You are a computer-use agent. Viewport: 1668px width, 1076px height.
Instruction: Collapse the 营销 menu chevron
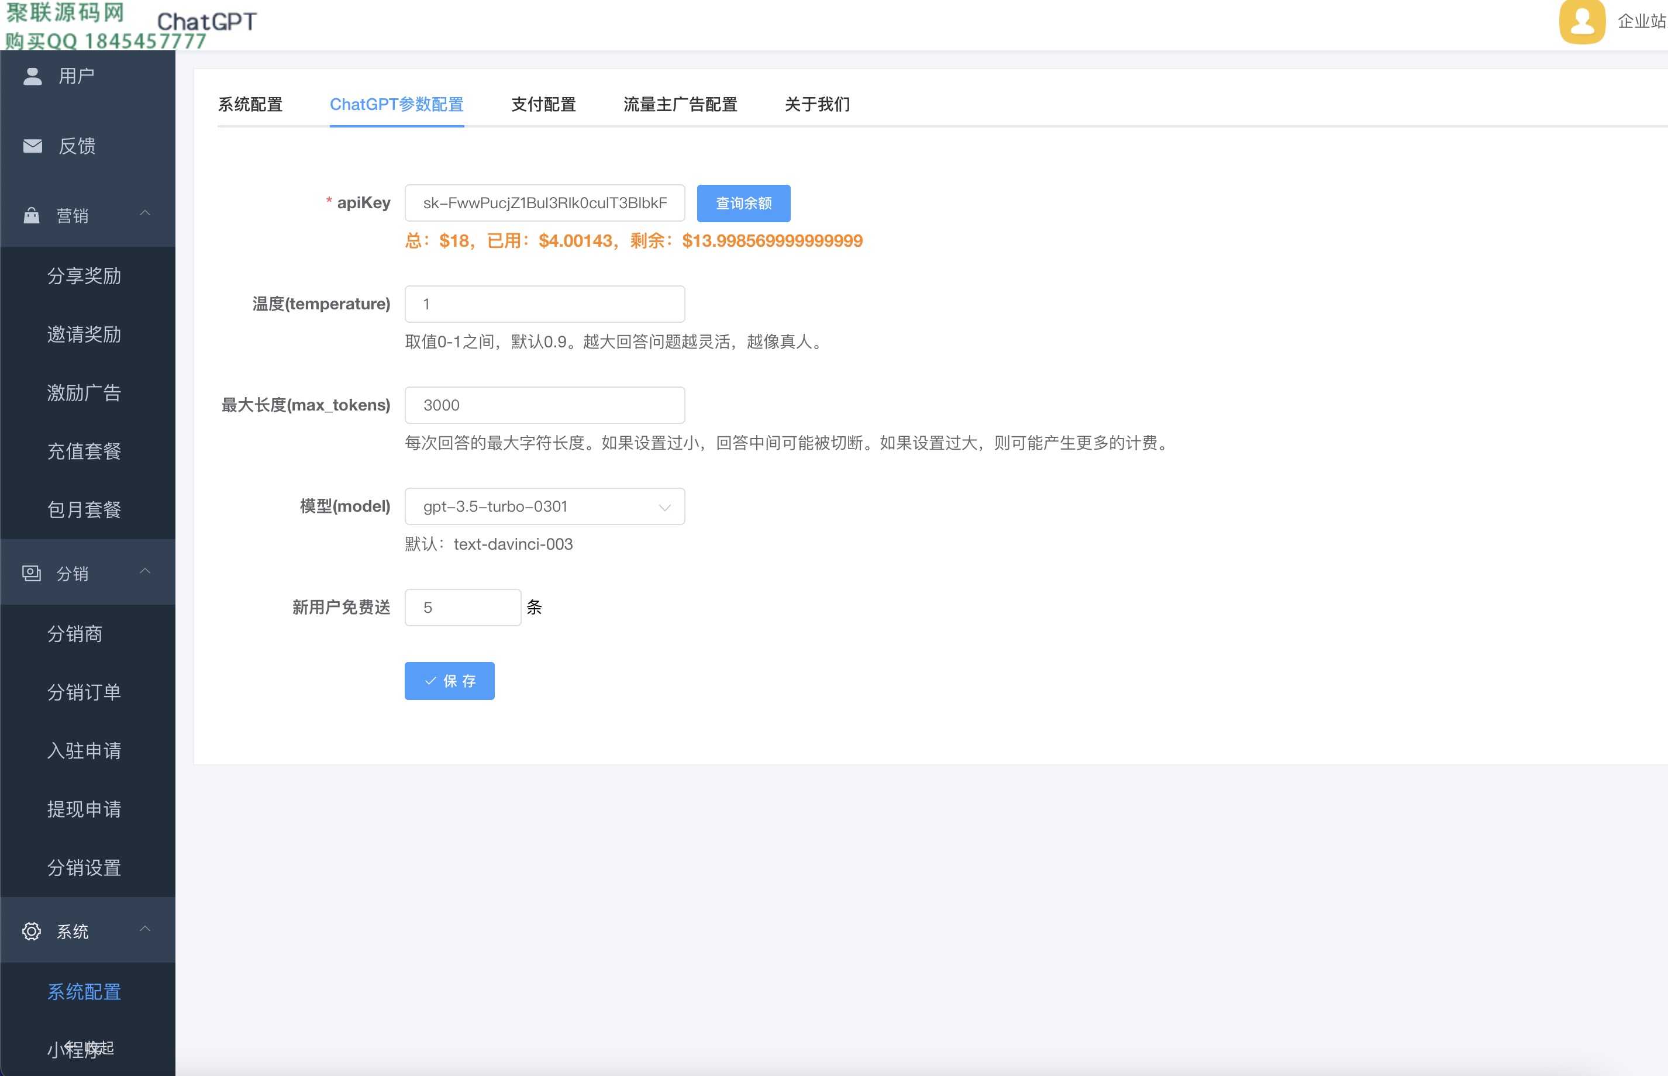click(146, 213)
